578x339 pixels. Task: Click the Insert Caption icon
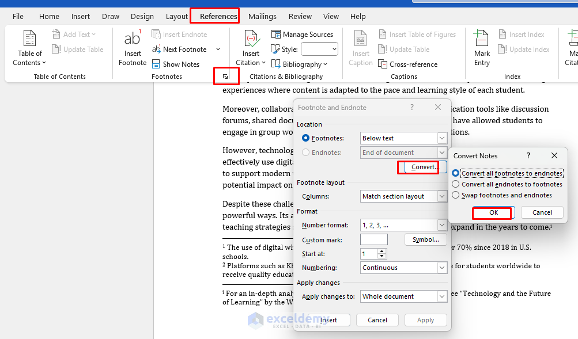click(360, 39)
